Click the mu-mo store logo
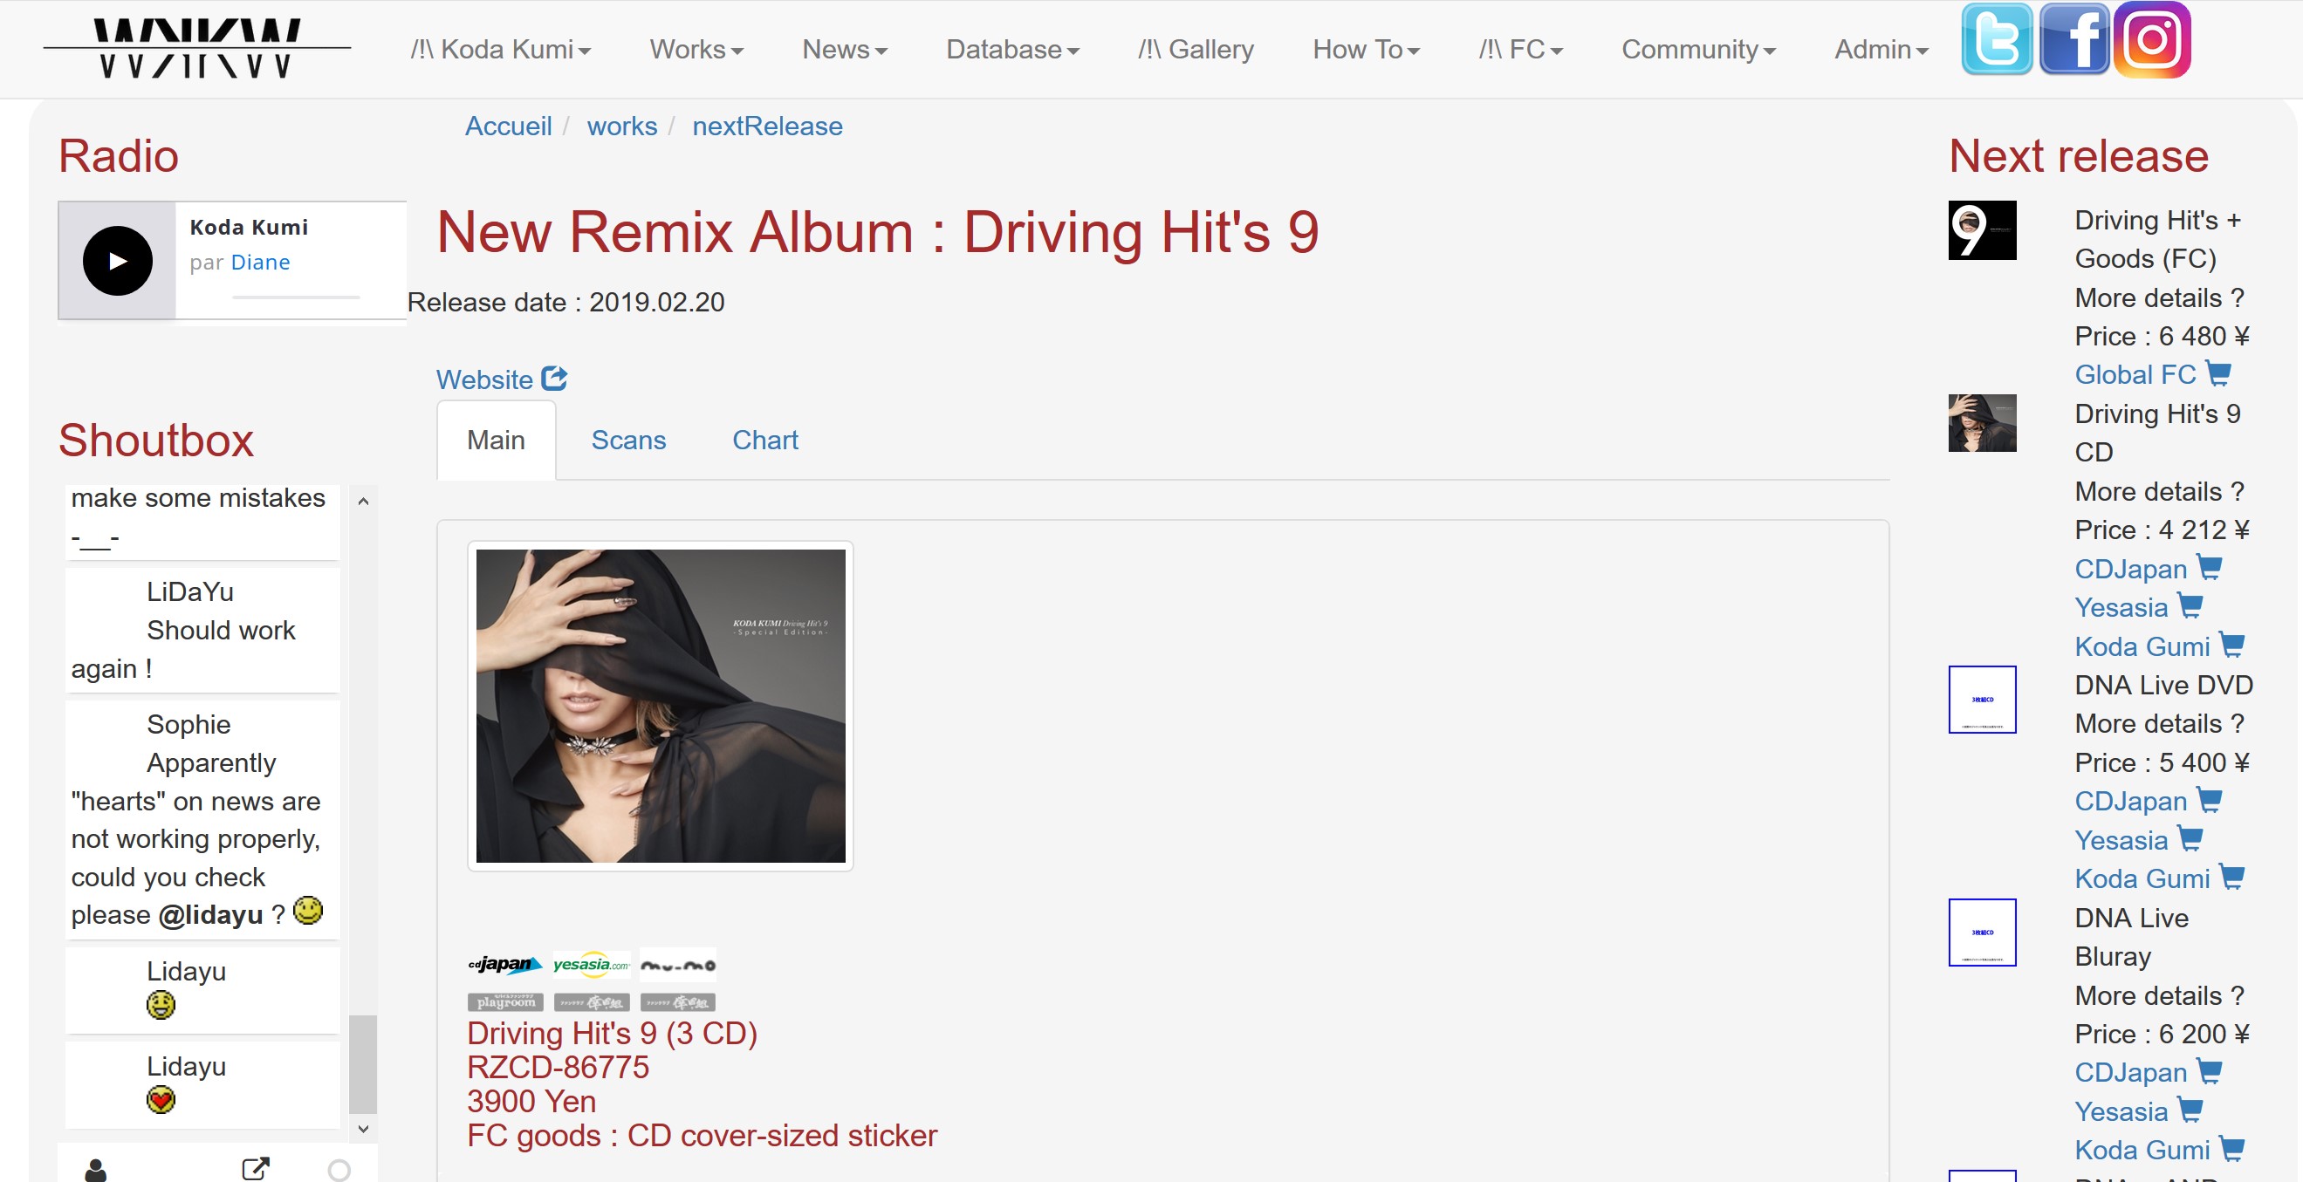 [678, 964]
